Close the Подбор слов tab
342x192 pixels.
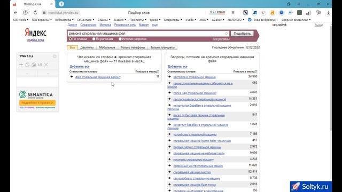pyautogui.click(x=51, y=4)
